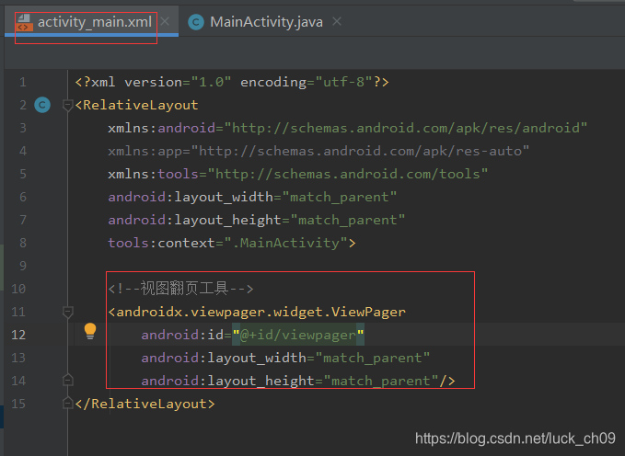Image resolution: width=625 pixels, height=456 pixels.
Task: Click android:layout_height on line 14
Action: 297,381
